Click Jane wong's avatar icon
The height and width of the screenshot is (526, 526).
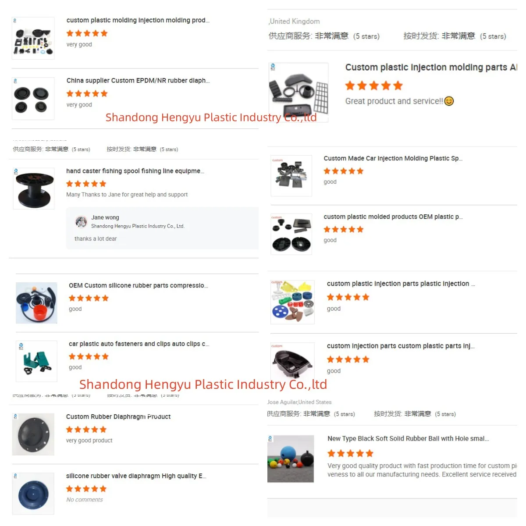81,222
